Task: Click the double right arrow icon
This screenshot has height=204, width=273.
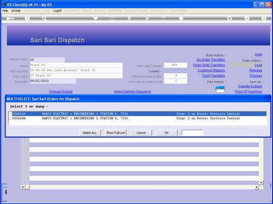Action: (147, 18)
